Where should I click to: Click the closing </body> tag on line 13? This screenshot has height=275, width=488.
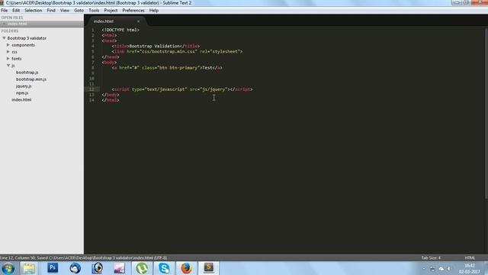coord(111,95)
